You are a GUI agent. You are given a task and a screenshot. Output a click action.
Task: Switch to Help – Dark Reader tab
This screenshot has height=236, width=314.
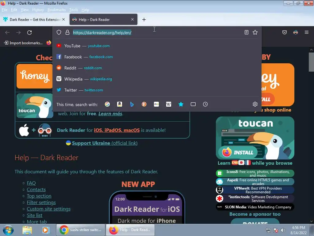(x=103, y=19)
